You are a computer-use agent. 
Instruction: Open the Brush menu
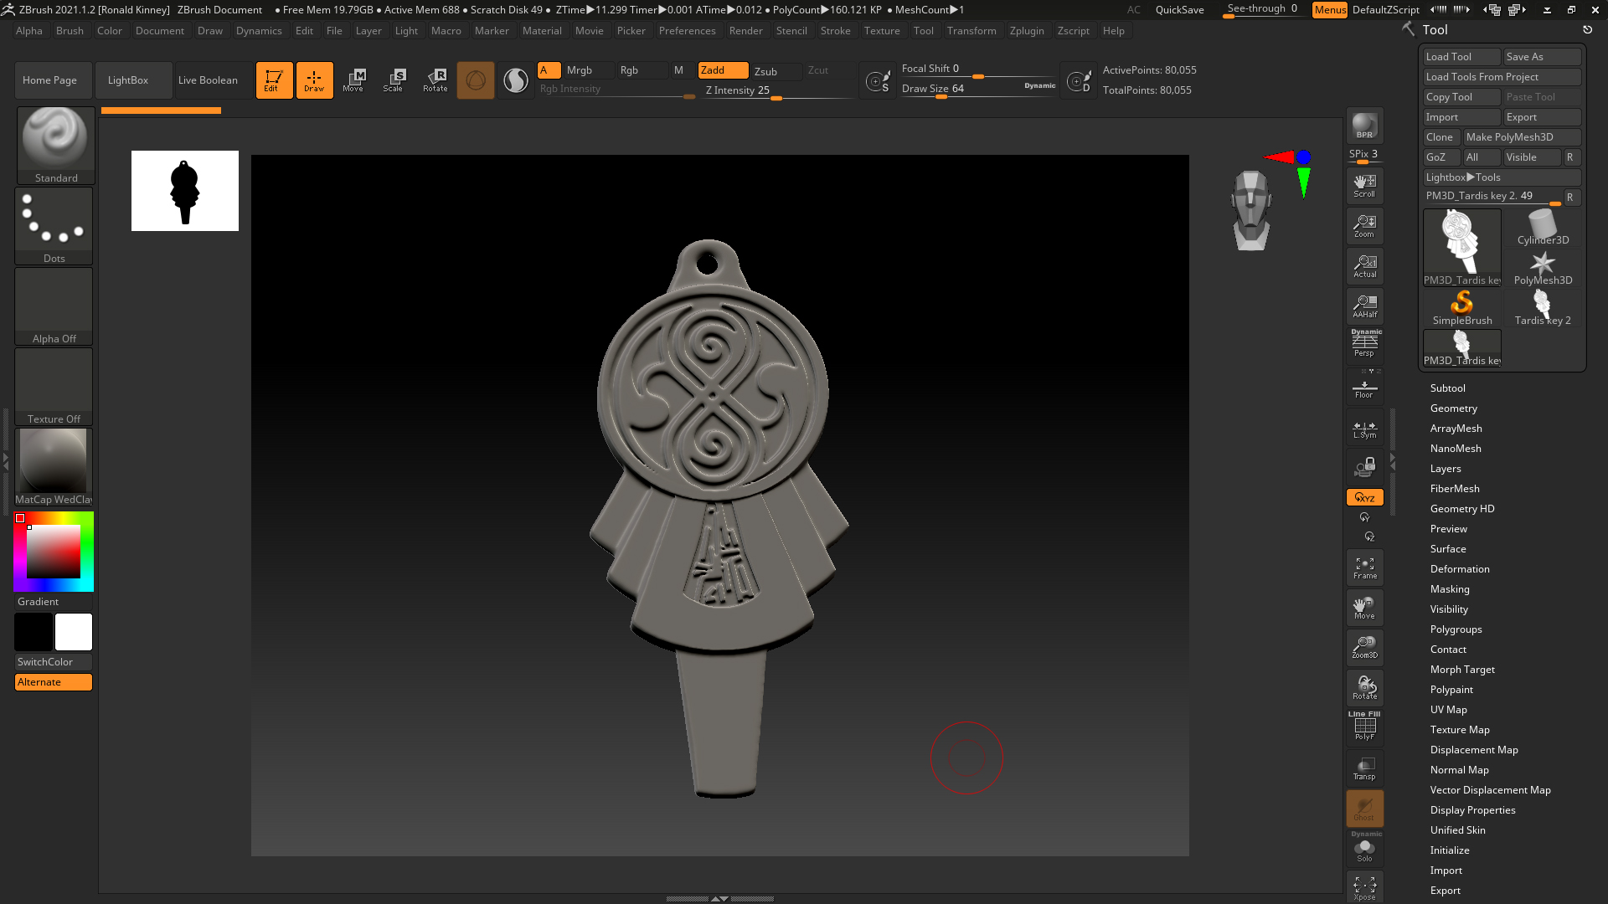pyautogui.click(x=70, y=31)
